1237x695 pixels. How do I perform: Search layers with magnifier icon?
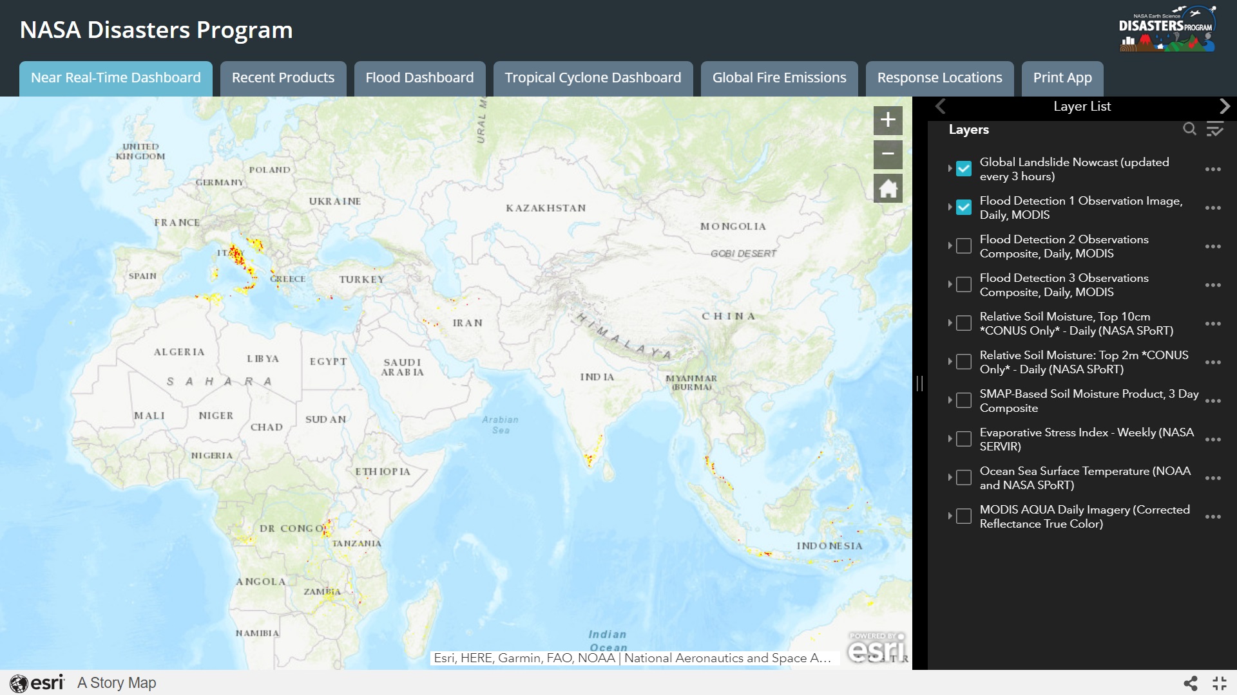1189,129
